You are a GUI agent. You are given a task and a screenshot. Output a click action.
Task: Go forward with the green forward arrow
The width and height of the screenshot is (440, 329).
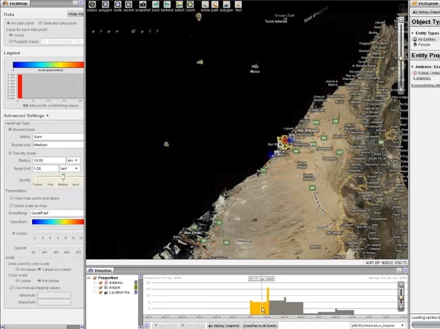[167, 4]
